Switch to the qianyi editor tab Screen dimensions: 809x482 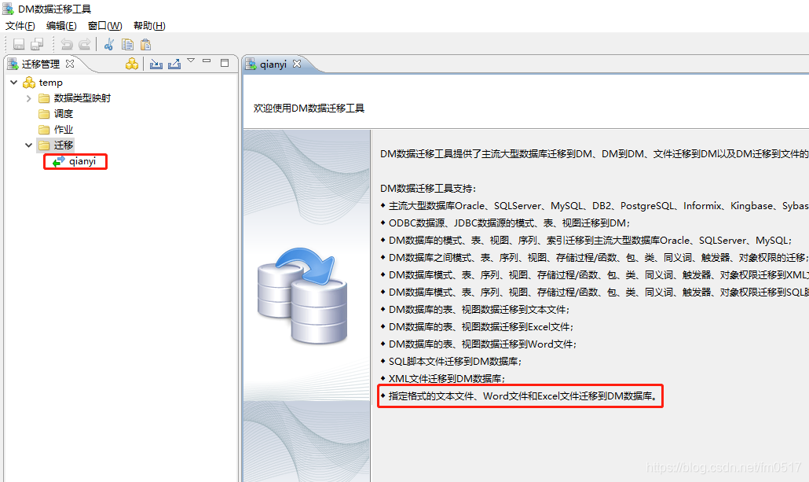click(273, 64)
